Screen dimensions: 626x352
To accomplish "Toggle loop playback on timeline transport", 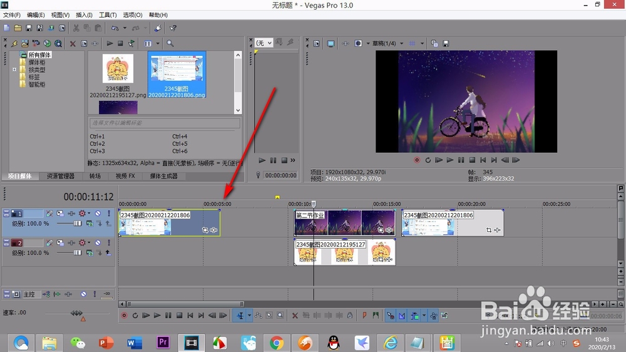I will tap(135, 316).
